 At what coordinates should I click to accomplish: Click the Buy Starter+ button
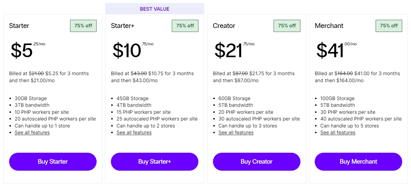[154, 162]
